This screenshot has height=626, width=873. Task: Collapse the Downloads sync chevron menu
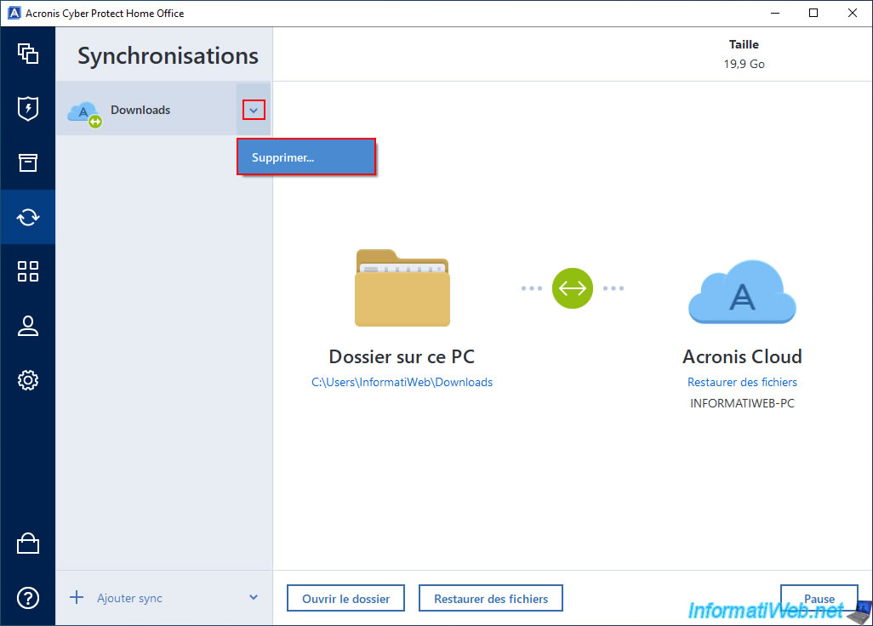coord(254,110)
